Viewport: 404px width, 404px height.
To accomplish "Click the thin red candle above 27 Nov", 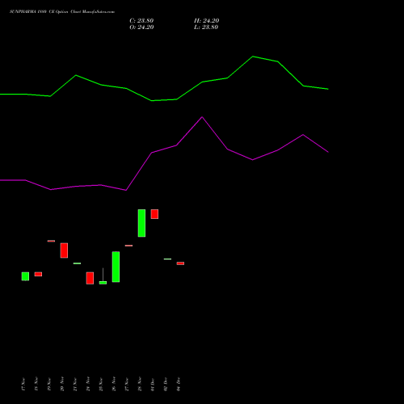I will [128, 246].
